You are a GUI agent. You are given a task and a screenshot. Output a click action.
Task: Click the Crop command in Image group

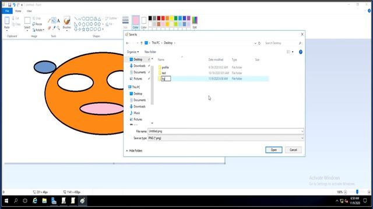(x=37, y=18)
